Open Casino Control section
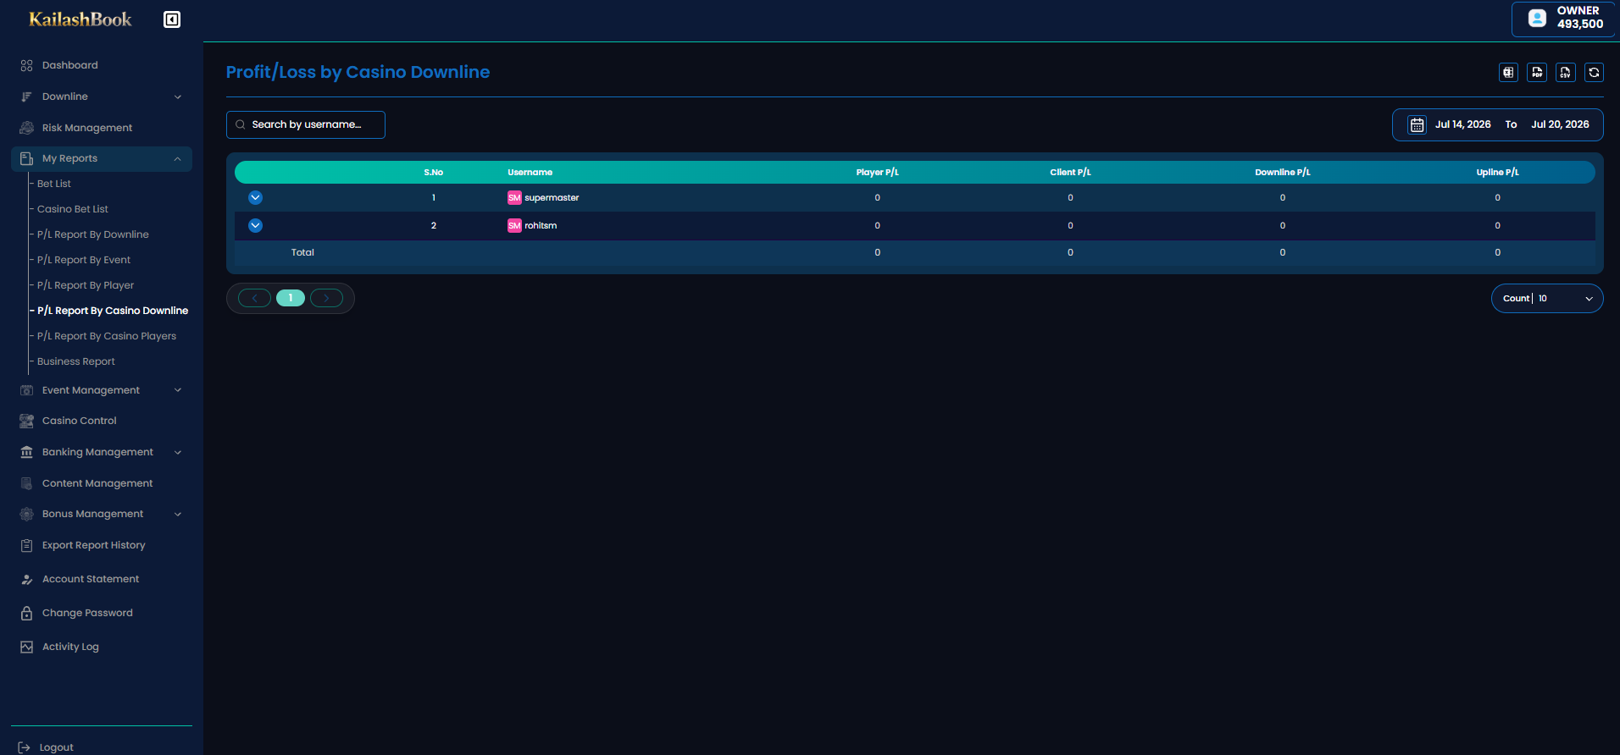1620x755 pixels. tap(79, 421)
